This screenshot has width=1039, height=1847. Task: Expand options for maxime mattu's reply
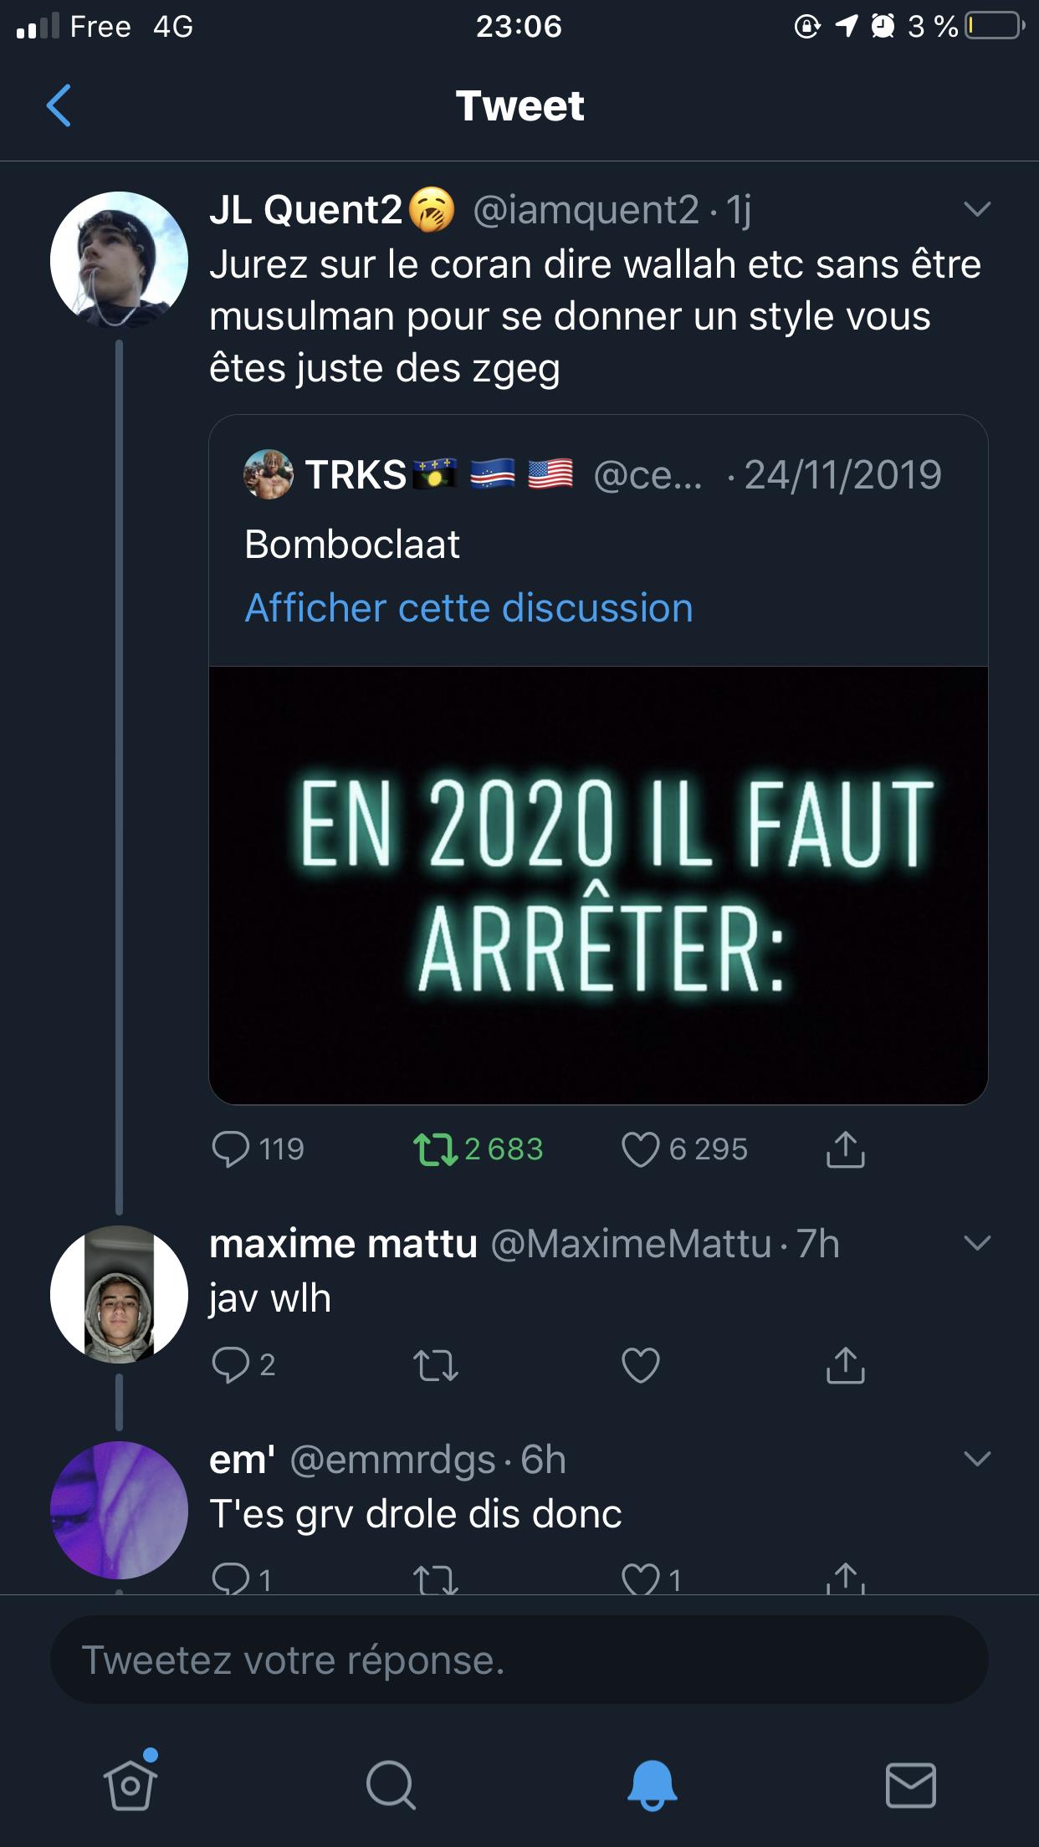[x=976, y=1243]
